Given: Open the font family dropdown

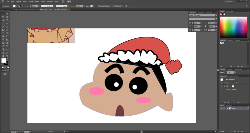Looking at the screenshot, I should (216, 15).
